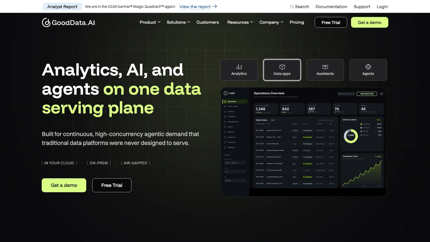
Task: Select work order WO-12479 Pump 3 Seal Leak
Action: click(x=296, y=144)
